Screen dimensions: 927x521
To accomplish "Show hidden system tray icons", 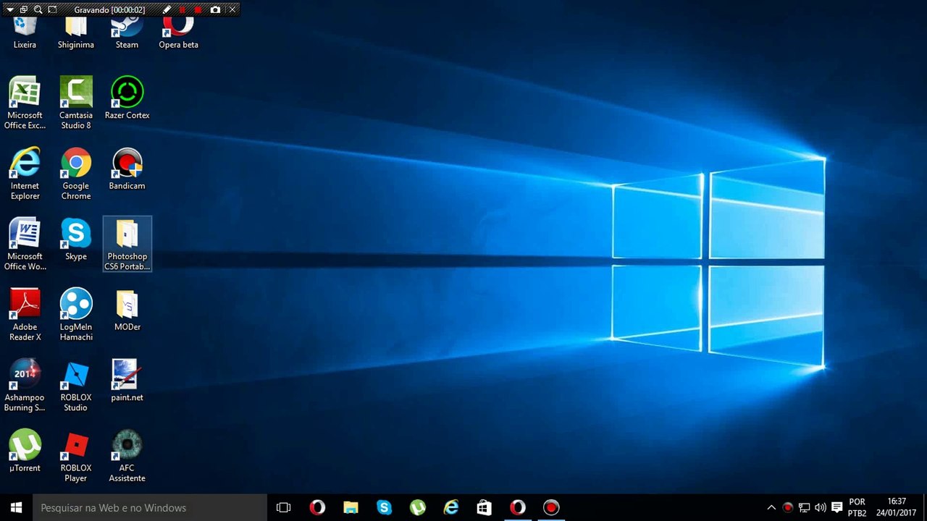I will [x=771, y=507].
